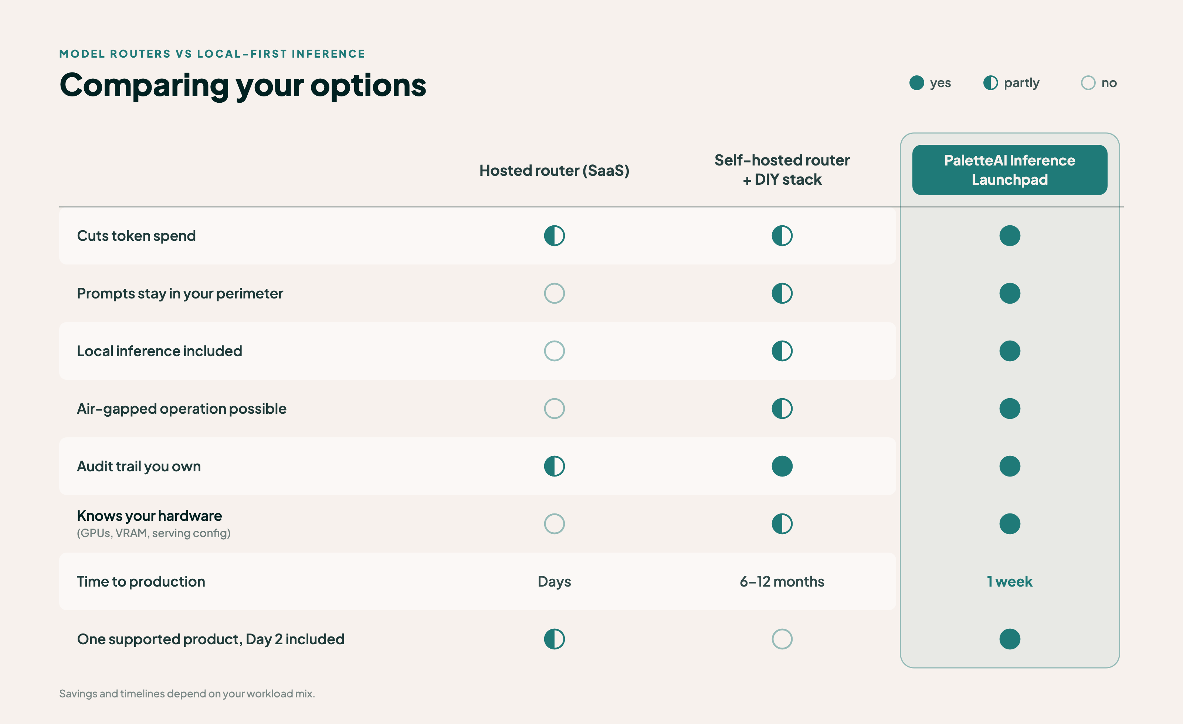Click the 'yes' filled circle in legend
This screenshot has height=724, width=1183.
(916, 82)
